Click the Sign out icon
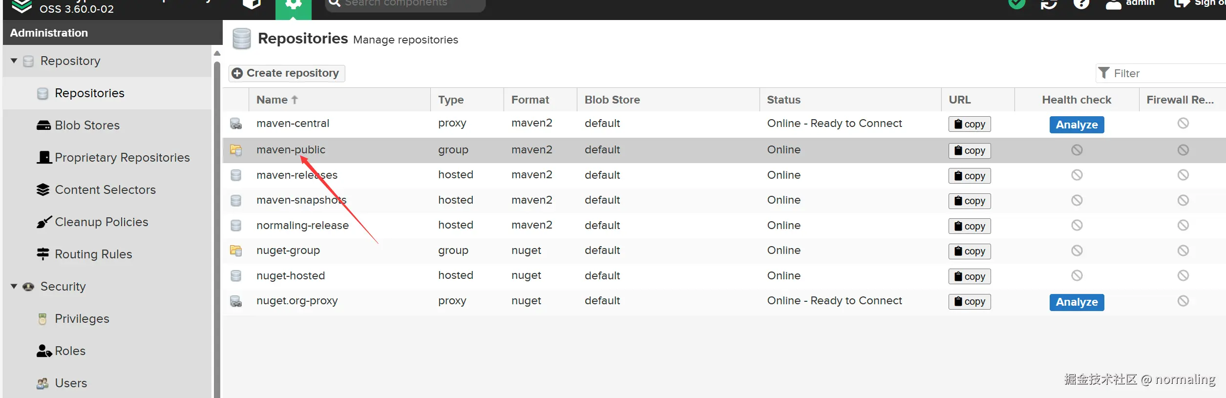The image size is (1226, 398). 1182,4
